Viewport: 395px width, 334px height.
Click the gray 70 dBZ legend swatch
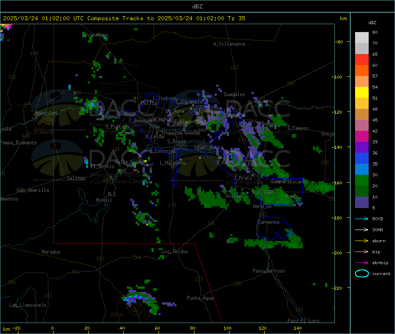(362, 49)
